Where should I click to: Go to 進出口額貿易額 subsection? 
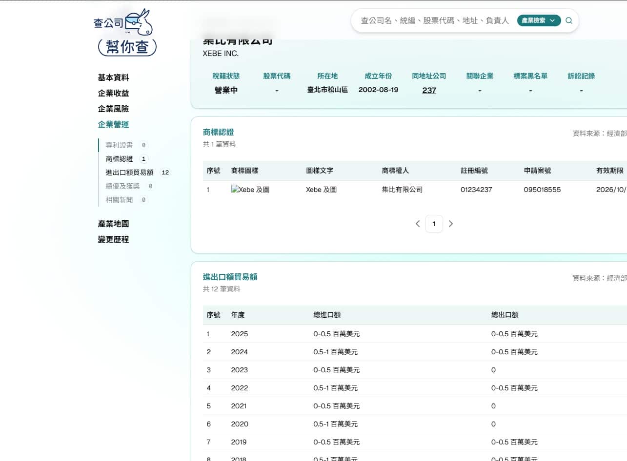(130, 173)
